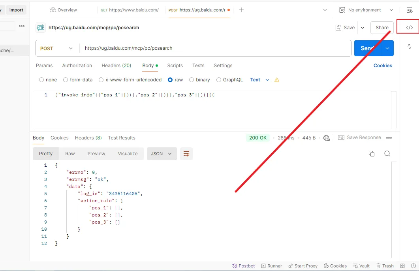
Task: Click the two-pane layout icon in status bar
Action: pos(402,266)
